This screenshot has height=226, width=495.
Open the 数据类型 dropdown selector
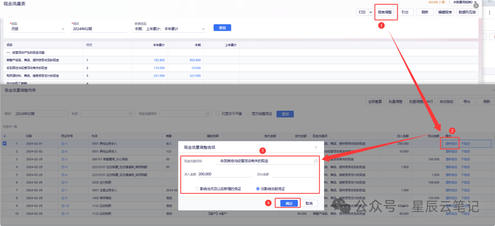(x=203, y=29)
